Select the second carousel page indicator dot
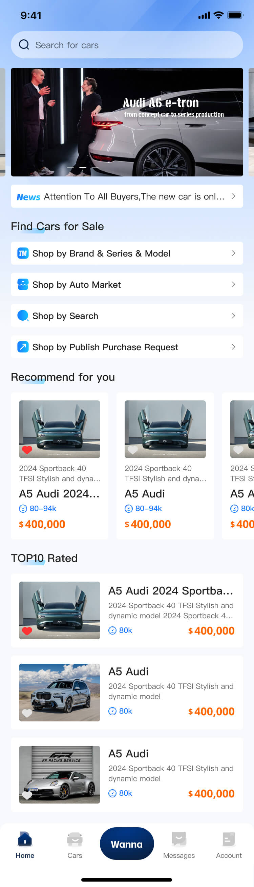Image resolution: width=254 pixels, height=887 pixels. click(x=83, y=168)
